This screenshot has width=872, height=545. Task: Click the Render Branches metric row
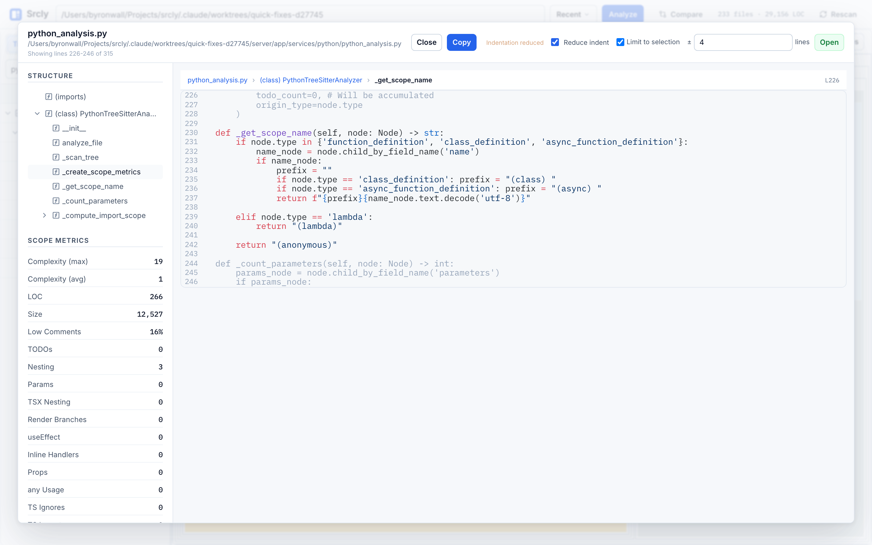point(95,420)
